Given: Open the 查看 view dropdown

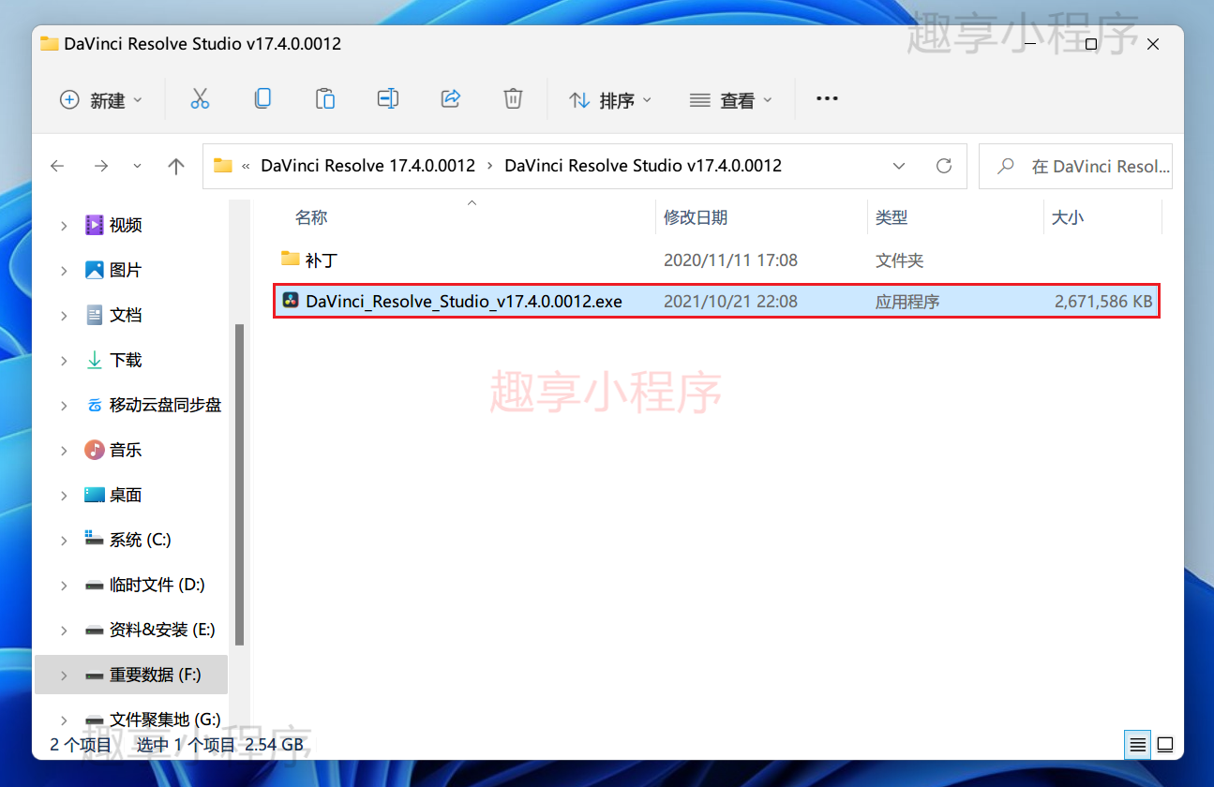Looking at the screenshot, I should pos(730,99).
